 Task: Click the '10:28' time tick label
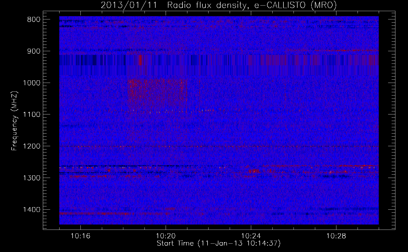(336, 236)
